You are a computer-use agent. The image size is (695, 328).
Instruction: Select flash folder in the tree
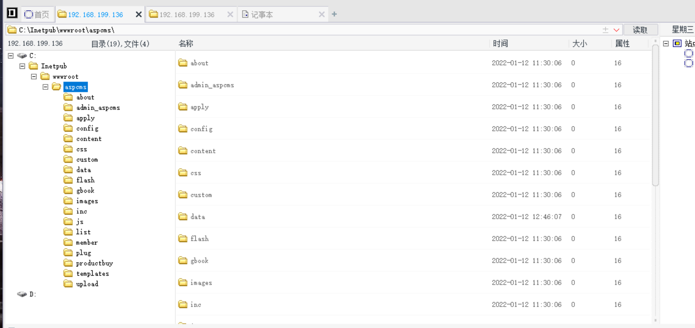click(79, 180)
